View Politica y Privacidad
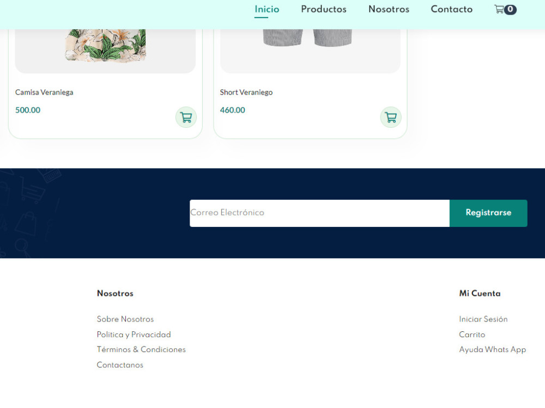The height and width of the screenshot is (408, 545). 134,335
